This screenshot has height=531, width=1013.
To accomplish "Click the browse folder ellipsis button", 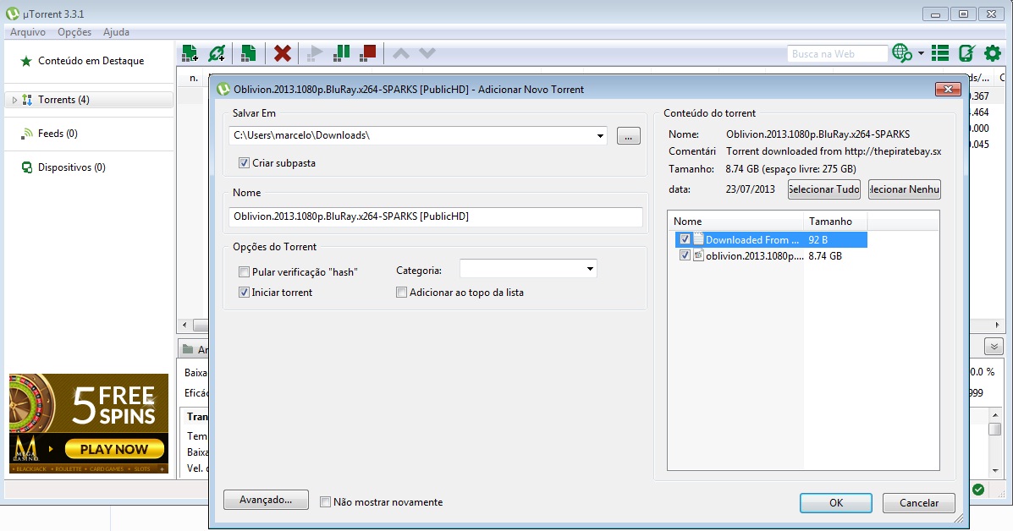I will point(629,135).
